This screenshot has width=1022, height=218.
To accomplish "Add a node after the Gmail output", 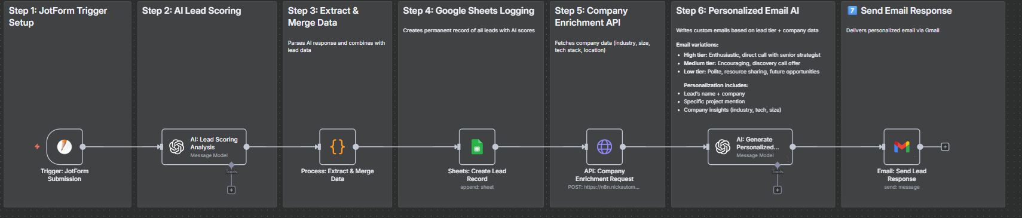I will click(x=945, y=147).
